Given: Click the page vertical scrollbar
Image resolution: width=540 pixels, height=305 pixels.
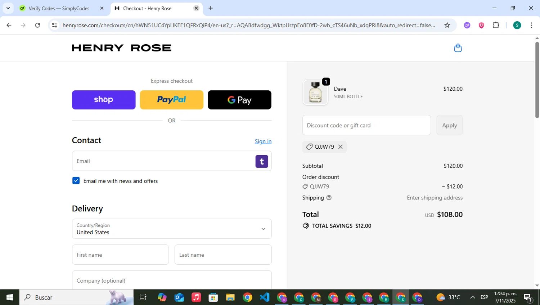Looking at the screenshot, I should pos(537,80).
